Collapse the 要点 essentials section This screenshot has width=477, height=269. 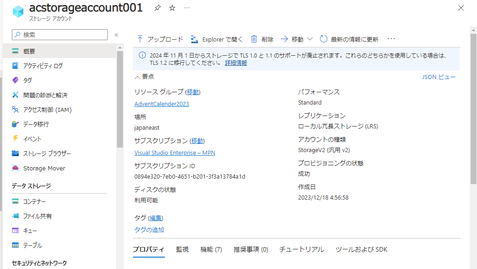click(144, 77)
